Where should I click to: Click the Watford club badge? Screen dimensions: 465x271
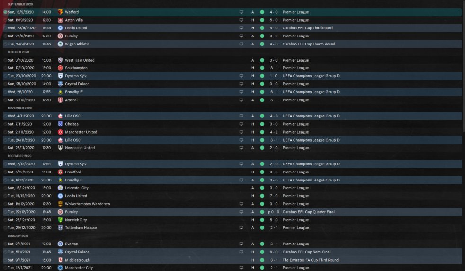pos(60,12)
